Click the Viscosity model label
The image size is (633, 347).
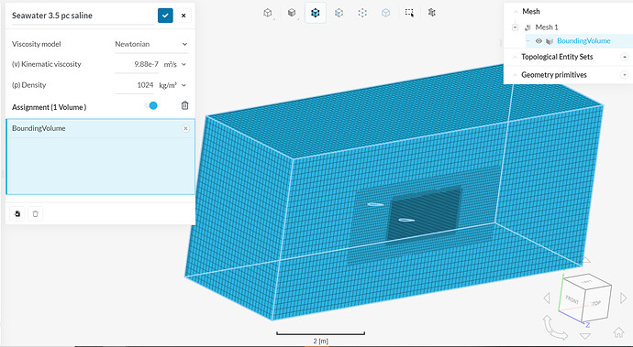tap(37, 44)
